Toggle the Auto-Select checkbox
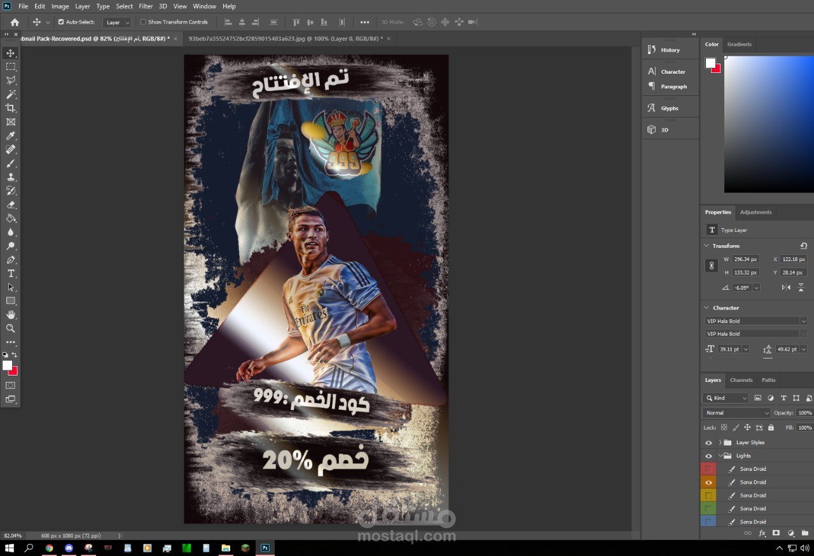 [61, 22]
